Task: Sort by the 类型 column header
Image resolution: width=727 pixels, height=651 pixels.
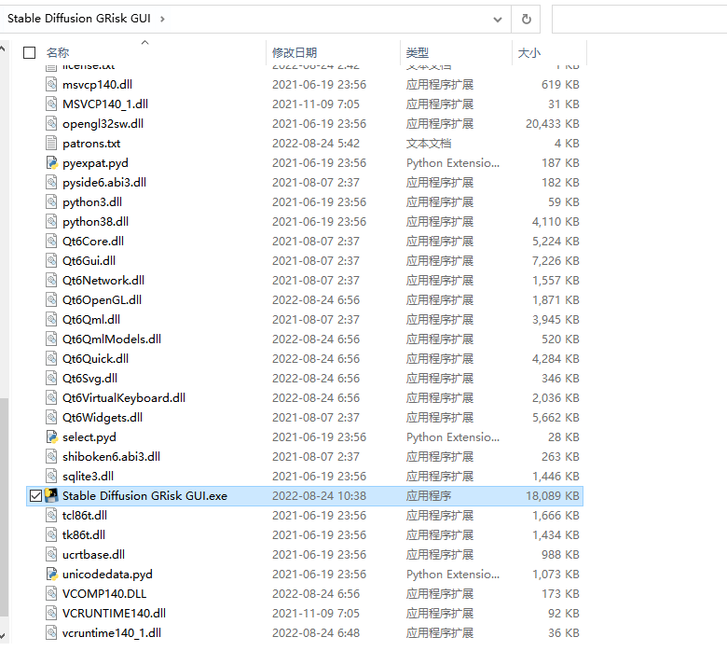Action: click(x=418, y=53)
